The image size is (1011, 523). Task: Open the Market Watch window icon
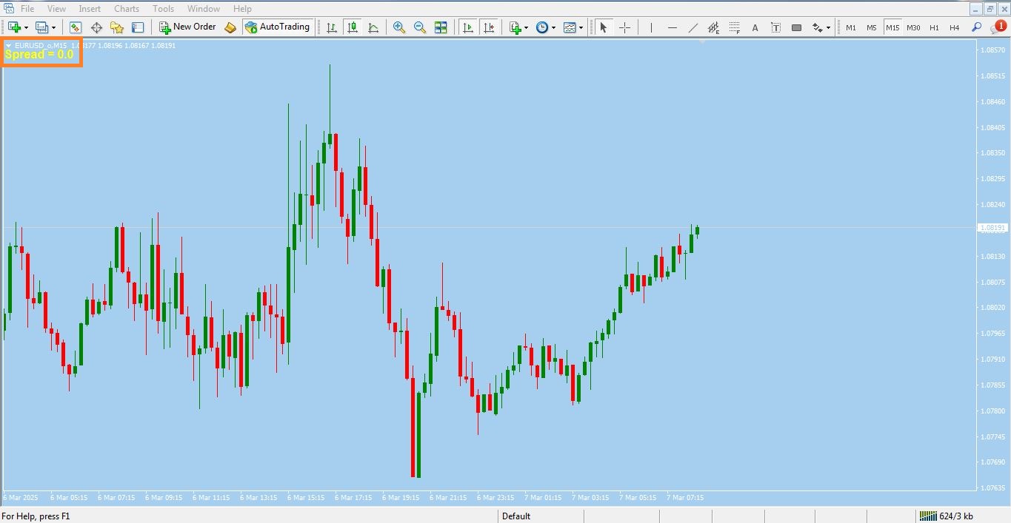pyautogui.click(x=76, y=27)
